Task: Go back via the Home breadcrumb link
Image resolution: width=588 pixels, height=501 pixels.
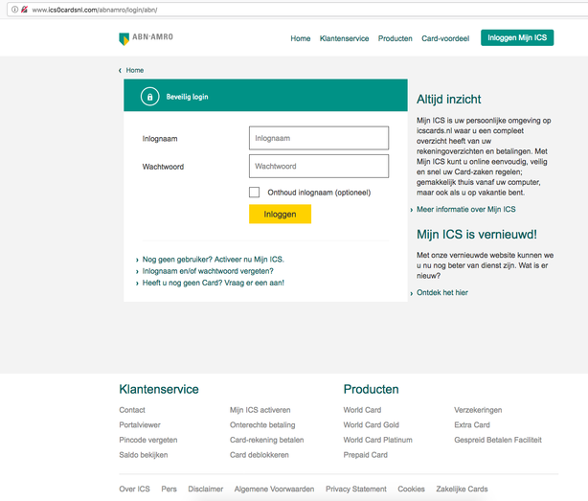Action: [x=135, y=70]
